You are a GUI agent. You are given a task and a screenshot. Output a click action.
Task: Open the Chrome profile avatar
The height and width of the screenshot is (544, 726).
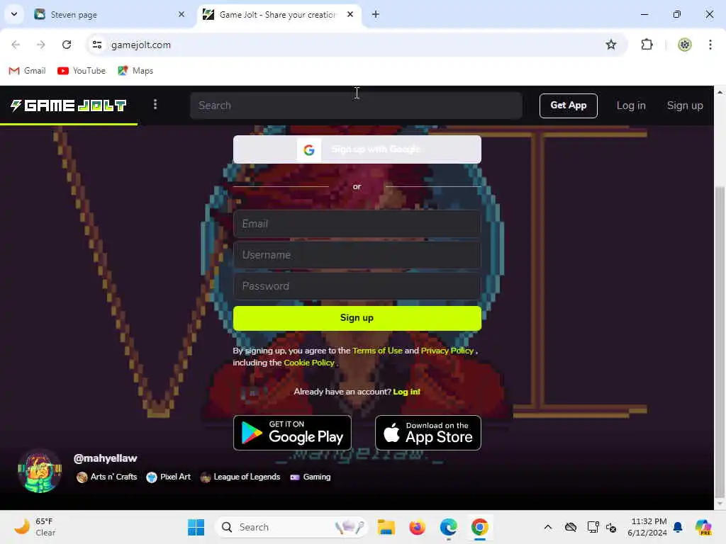(x=685, y=45)
